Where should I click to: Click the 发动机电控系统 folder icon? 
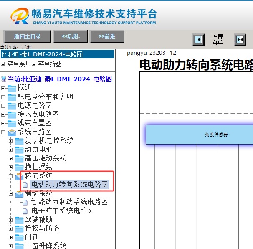point(19,141)
